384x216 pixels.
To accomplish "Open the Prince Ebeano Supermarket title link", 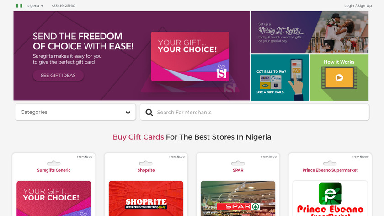I will point(330,170).
